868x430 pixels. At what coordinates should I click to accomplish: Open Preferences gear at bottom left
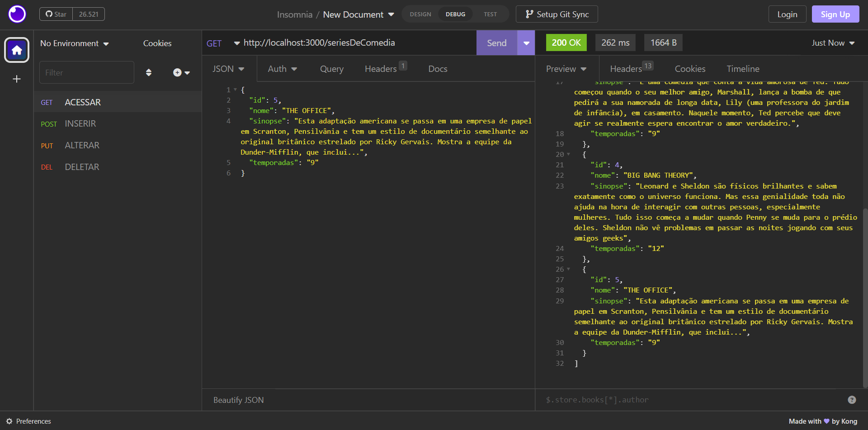29,421
